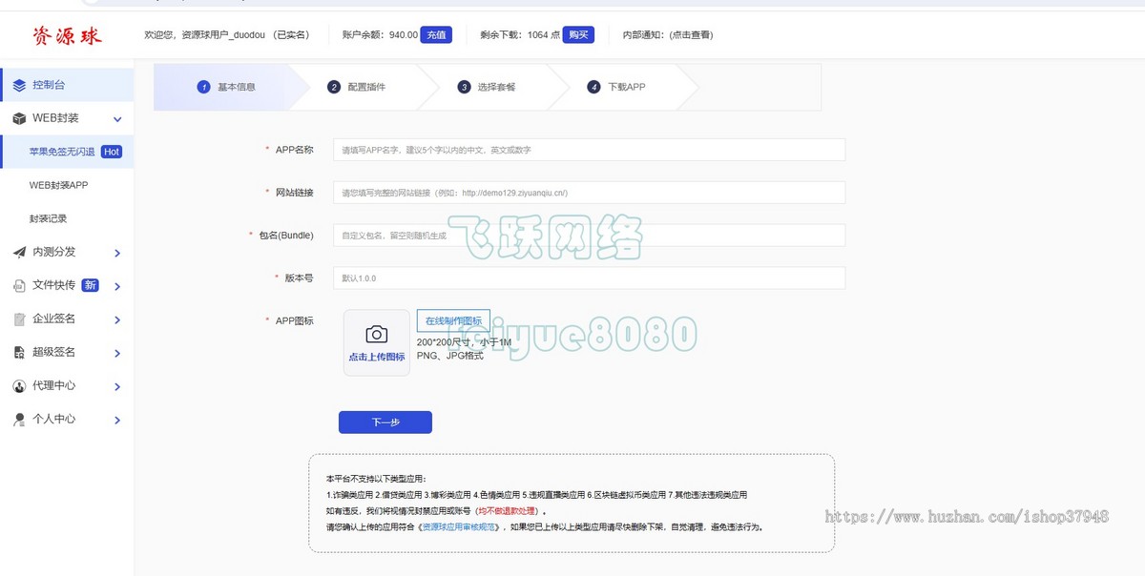This screenshot has height=576, width=1145.
Task: Click the 控制台 stacked-layers icon
Action: coord(19,85)
